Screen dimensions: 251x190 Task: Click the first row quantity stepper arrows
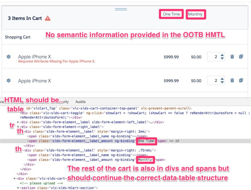(x=222, y=57)
